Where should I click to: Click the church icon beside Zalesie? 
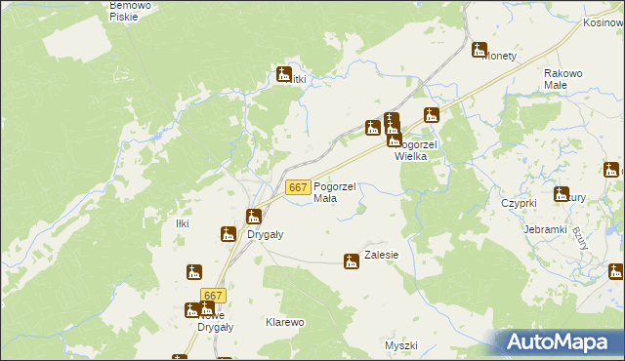[352, 261]
